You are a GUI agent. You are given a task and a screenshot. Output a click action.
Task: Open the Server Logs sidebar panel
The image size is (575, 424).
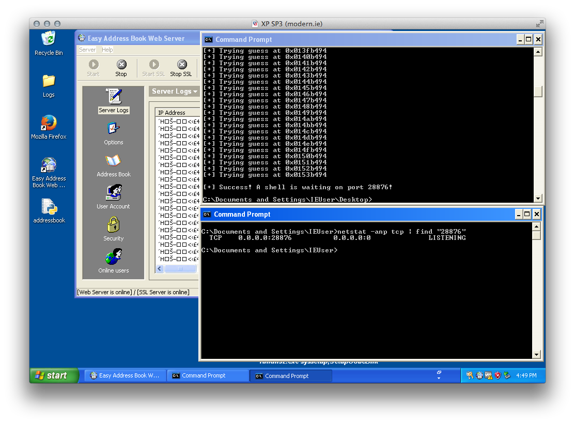click(x=114, y=101)
